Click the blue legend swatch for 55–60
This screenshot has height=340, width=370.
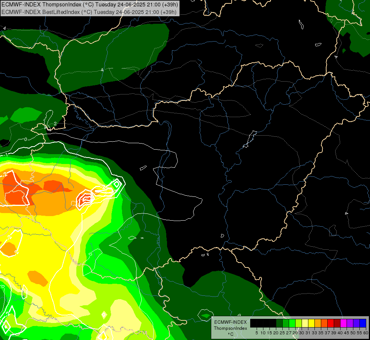coord(363,323)
